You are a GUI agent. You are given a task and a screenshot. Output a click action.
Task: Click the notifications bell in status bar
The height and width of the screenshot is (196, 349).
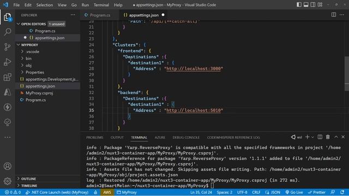point(342,192)
